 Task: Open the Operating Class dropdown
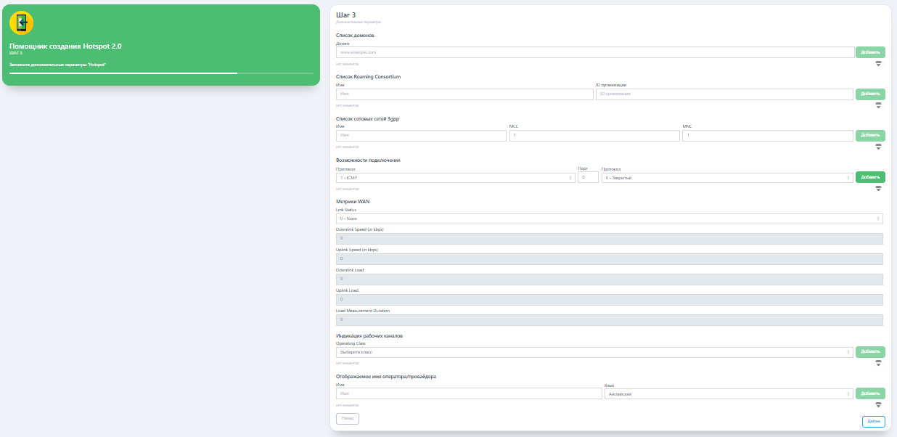click(x=594, y=352)
